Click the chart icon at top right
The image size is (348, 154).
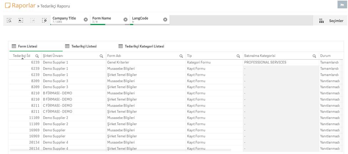click(x=342, y=5)
